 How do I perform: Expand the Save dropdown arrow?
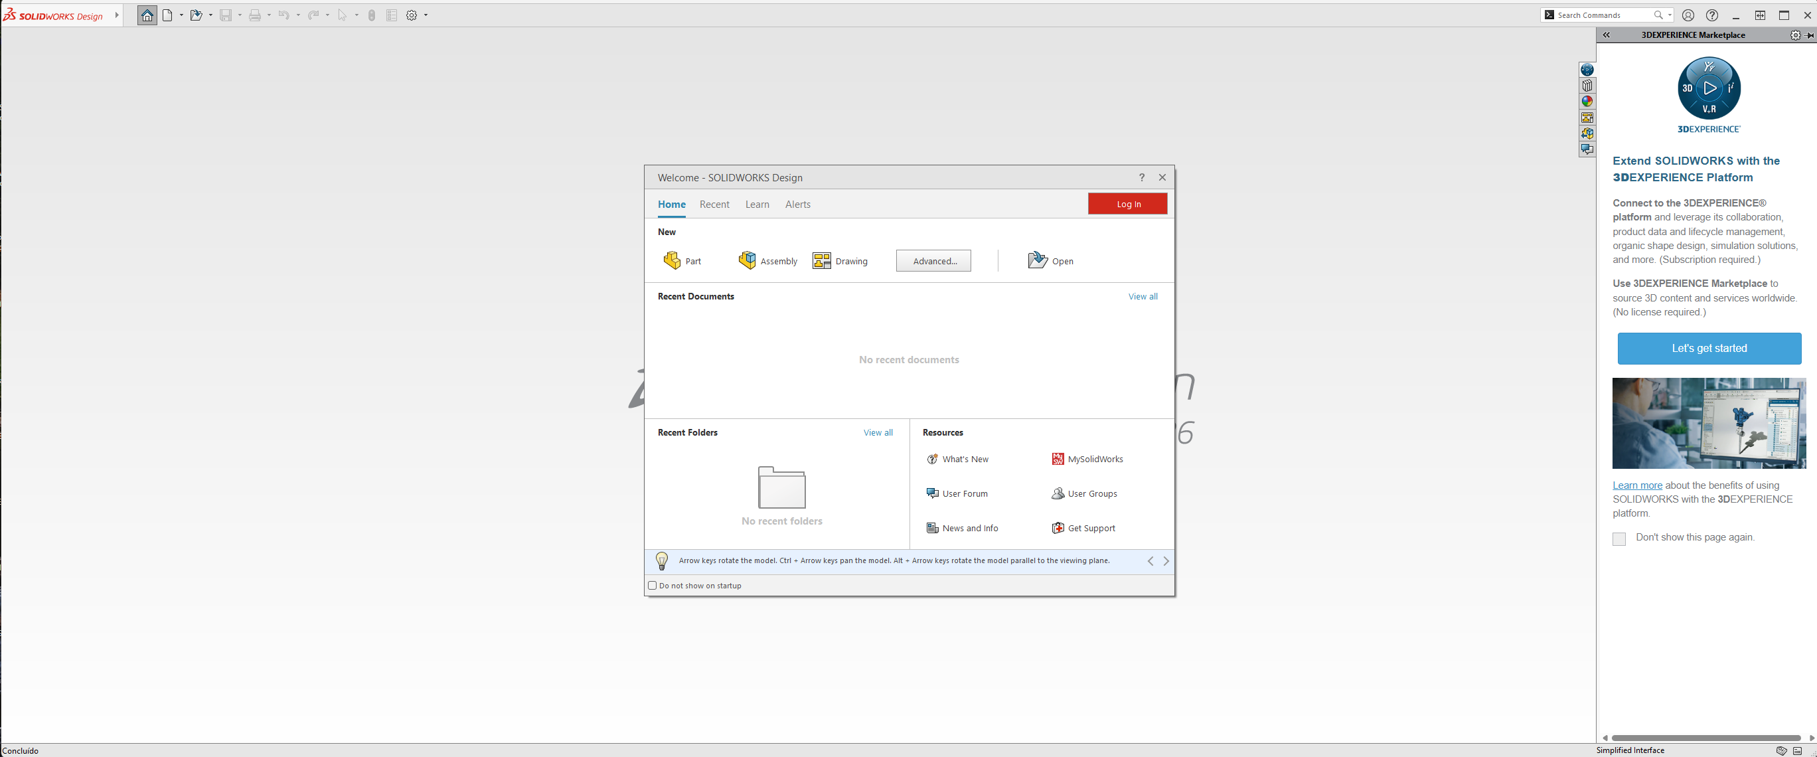point(240,15)
